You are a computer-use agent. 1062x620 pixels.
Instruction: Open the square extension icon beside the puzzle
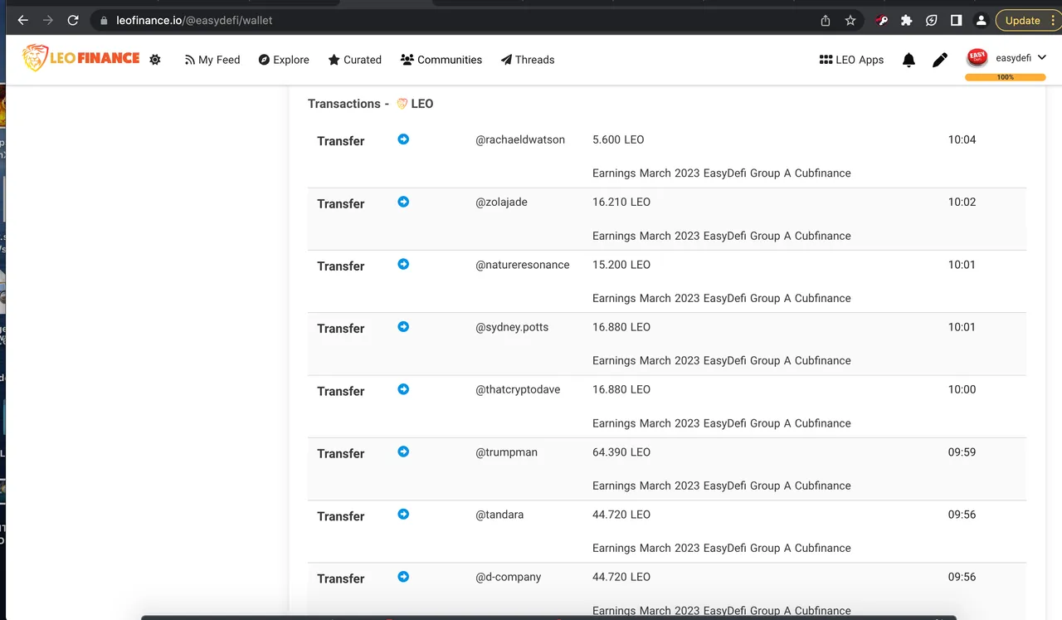(x=931, y=20)
